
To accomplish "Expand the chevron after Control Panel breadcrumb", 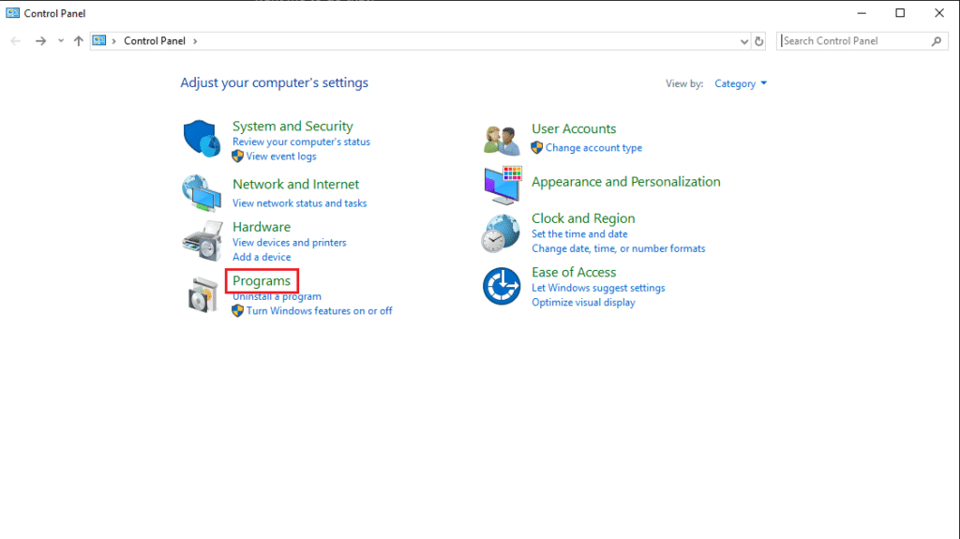I will point(195,41).
